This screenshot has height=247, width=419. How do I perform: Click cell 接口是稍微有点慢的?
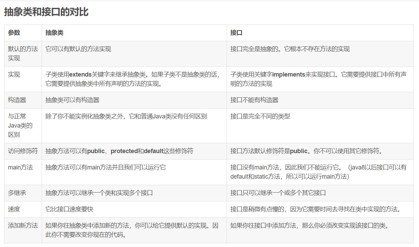320,209
